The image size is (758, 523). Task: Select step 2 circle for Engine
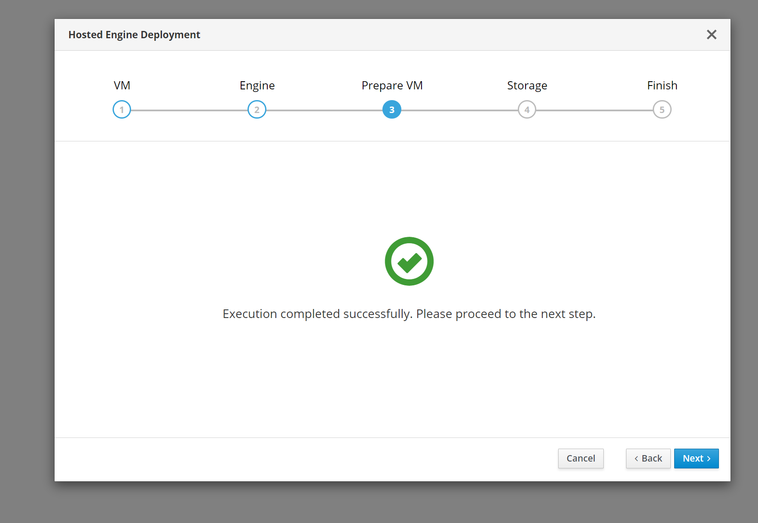tap(257, 110)
